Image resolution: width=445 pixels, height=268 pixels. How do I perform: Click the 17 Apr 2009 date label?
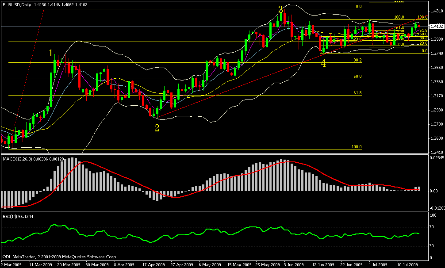153,265
